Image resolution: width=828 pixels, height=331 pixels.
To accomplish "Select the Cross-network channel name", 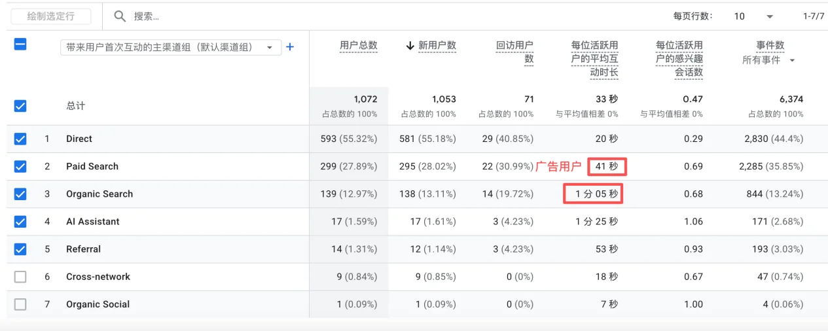I will (98, 277).
